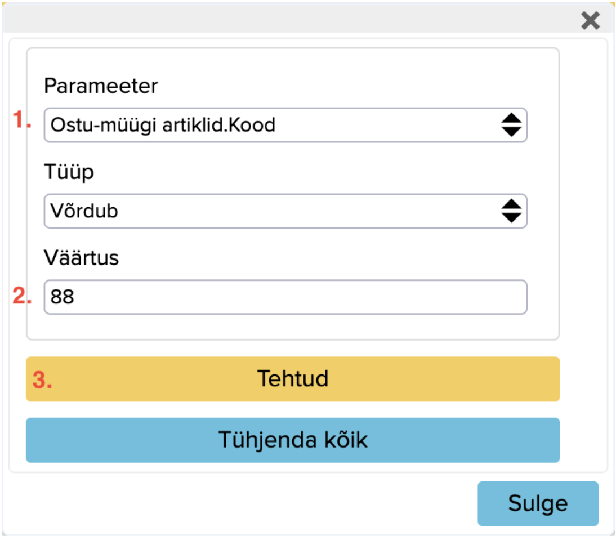616x536 pixels.
Task: Click the Parameeter dropdown up-down arrows
Action: pos(511,125)
